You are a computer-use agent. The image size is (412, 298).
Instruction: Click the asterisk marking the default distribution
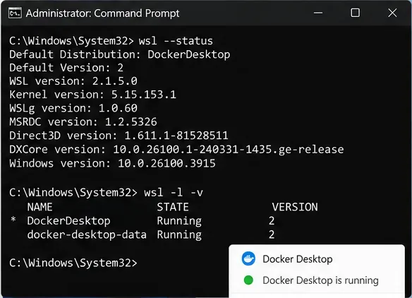(x=13, y=220)
